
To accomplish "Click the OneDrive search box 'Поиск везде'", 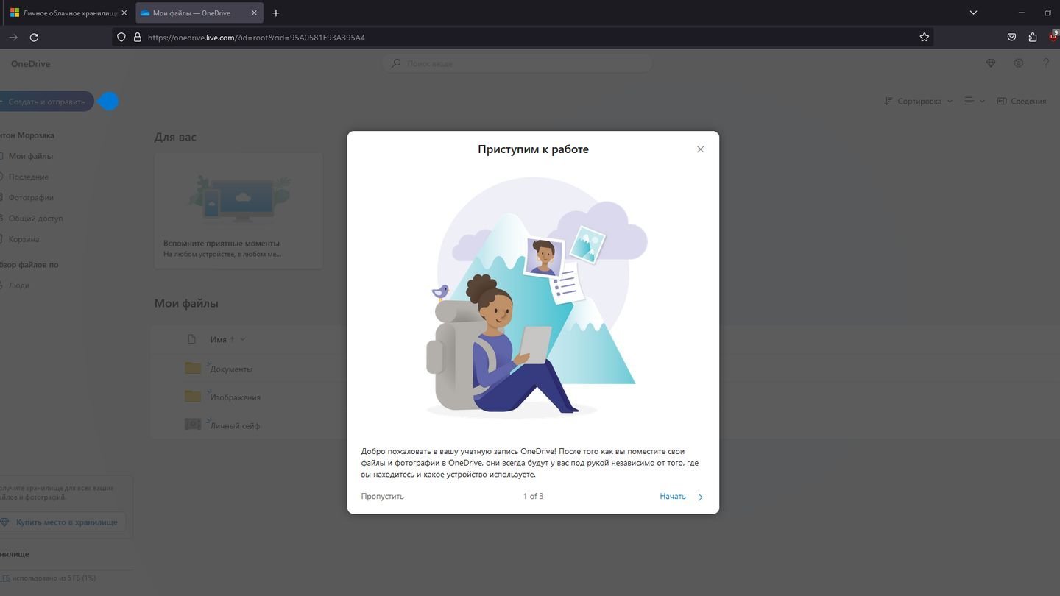I will pyautogui.click(x=517, y=63).
